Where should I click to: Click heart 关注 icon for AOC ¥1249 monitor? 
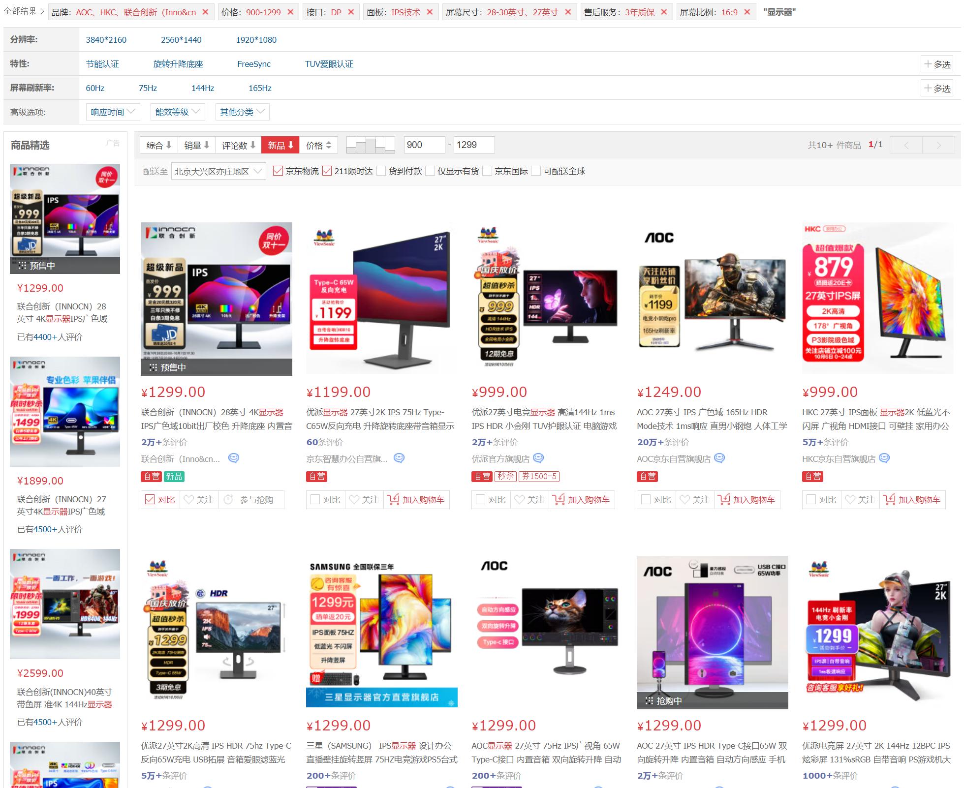(x=684, y=500)
